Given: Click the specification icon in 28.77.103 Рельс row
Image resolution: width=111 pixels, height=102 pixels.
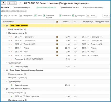Looking at the screenshot, I should [x=57, y=44].
